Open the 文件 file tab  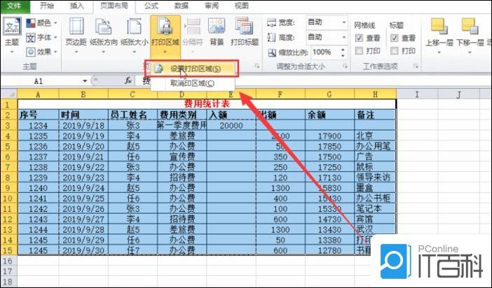[x=15, y=6]
